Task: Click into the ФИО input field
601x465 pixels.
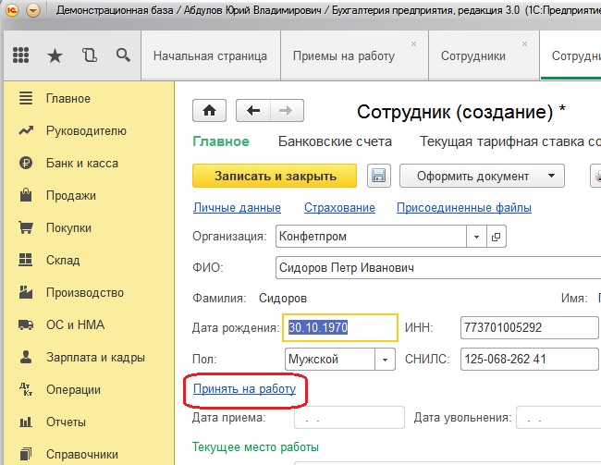Action: pyautogui.click(x=435, y=268)
